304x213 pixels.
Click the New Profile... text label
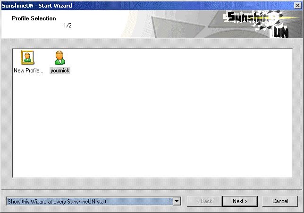(x=28, y=71)
